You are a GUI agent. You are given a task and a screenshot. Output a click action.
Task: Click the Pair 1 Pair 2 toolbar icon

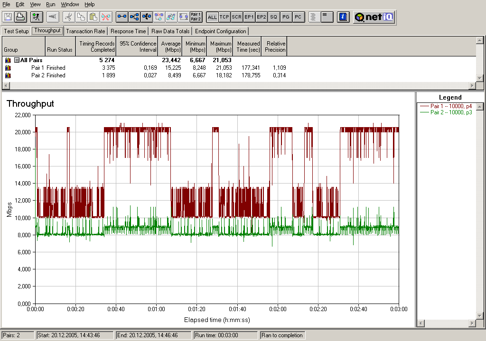pos(196,17)
